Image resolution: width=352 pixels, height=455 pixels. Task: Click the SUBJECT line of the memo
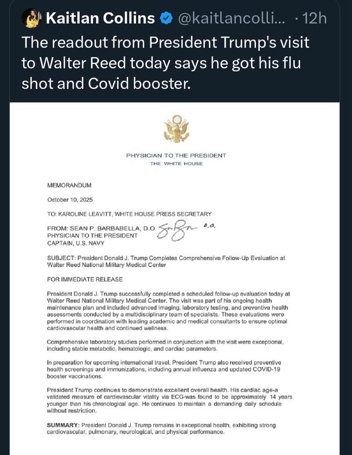click(x=166, y=261)
